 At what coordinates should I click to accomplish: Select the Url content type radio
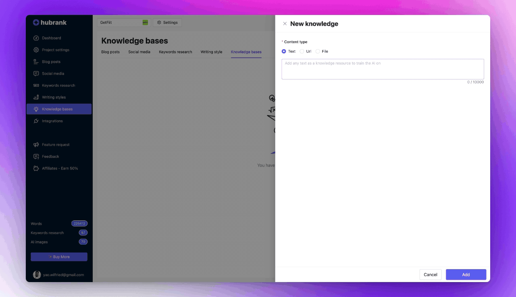point(302,51)
